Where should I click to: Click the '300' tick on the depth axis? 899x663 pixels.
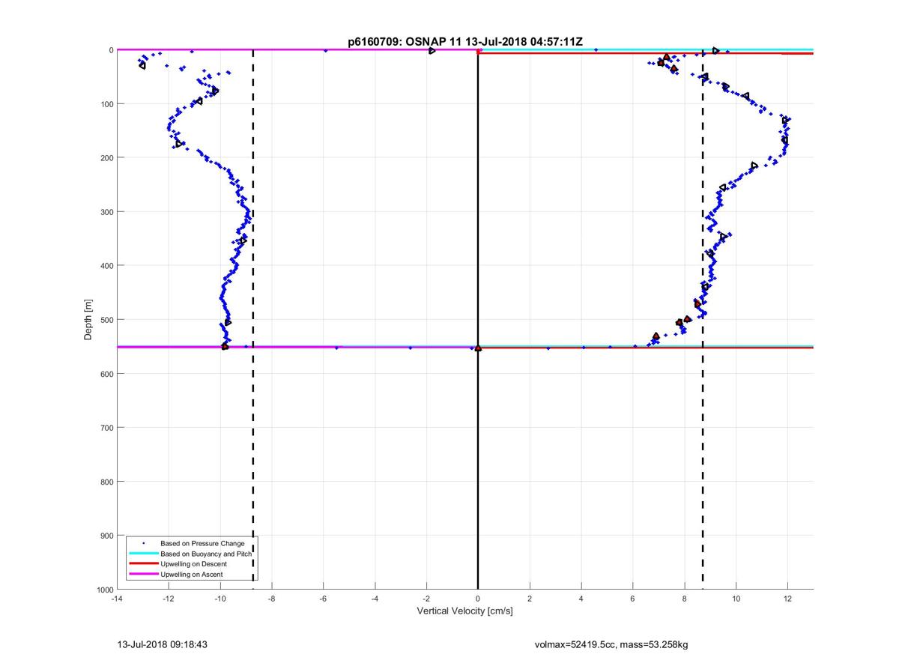[106, 211]
